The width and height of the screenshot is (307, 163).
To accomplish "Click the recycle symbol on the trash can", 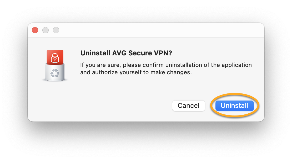I will (x=55, y=73).
